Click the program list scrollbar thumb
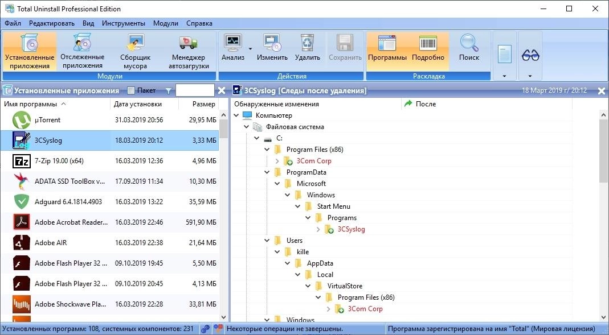This screenshot has height=335, width=609. tap(224, 129)
